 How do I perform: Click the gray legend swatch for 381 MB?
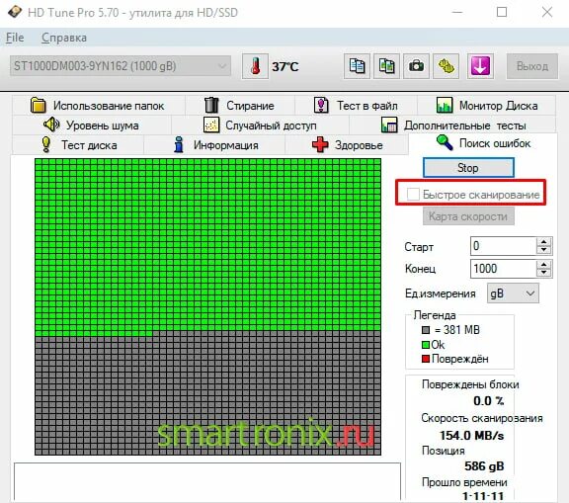[426, 330]
